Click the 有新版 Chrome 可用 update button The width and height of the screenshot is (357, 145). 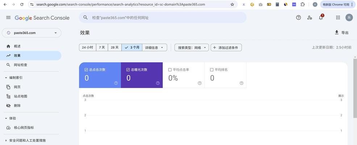pyautogui.click(x=337, y=4)
